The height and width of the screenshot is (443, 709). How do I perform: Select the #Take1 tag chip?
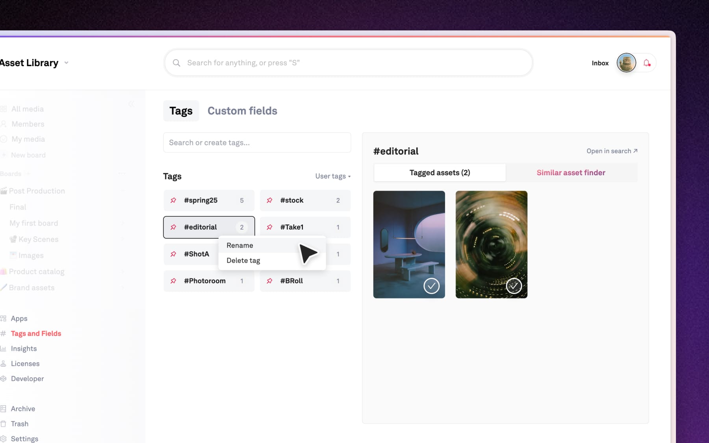coord(305,227)
